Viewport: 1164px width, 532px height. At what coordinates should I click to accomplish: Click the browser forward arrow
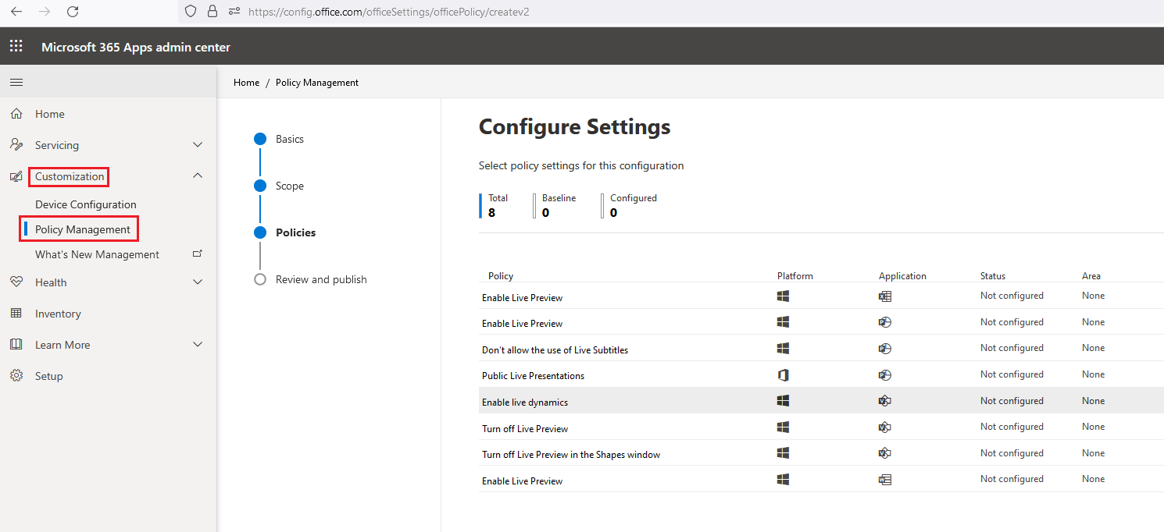[x=45, y=12]
